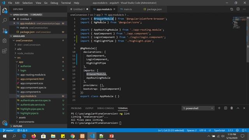Open the Debug menu
Image resolution: width=249 pixels, height=140 pixels.
(54, 3)
